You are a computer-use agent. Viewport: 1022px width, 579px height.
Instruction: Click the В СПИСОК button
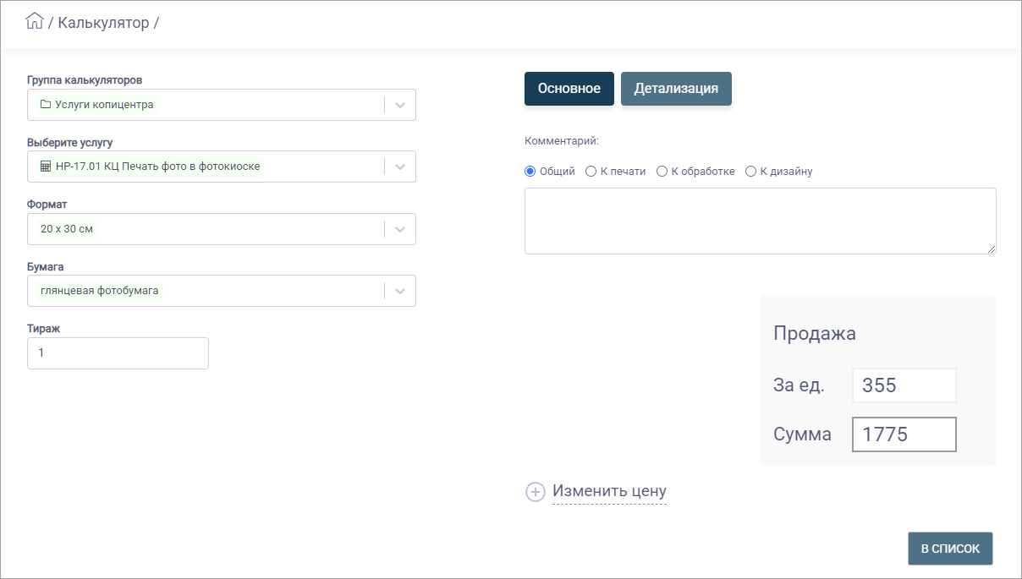coord(950,549)
